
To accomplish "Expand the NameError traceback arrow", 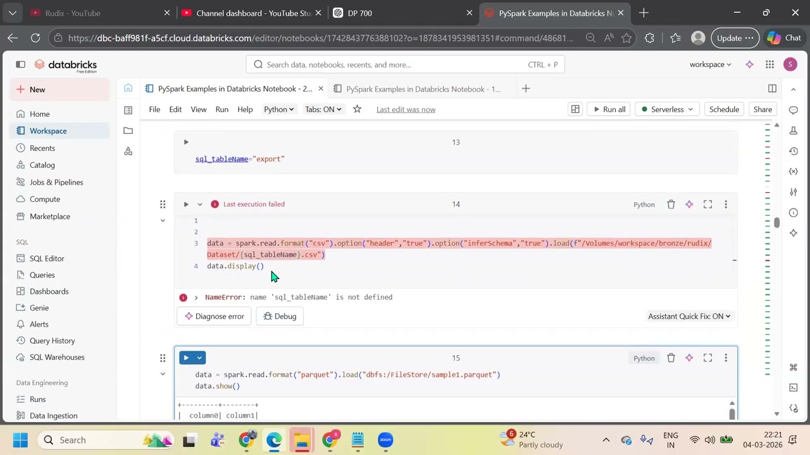I will [x=196, y=297].
